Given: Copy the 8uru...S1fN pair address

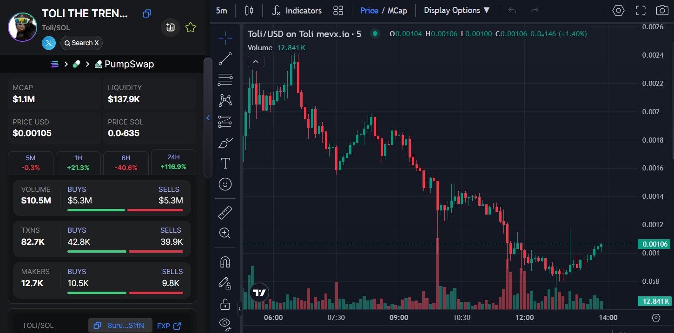Looking at the screenshot, I should tap(120, 326).
